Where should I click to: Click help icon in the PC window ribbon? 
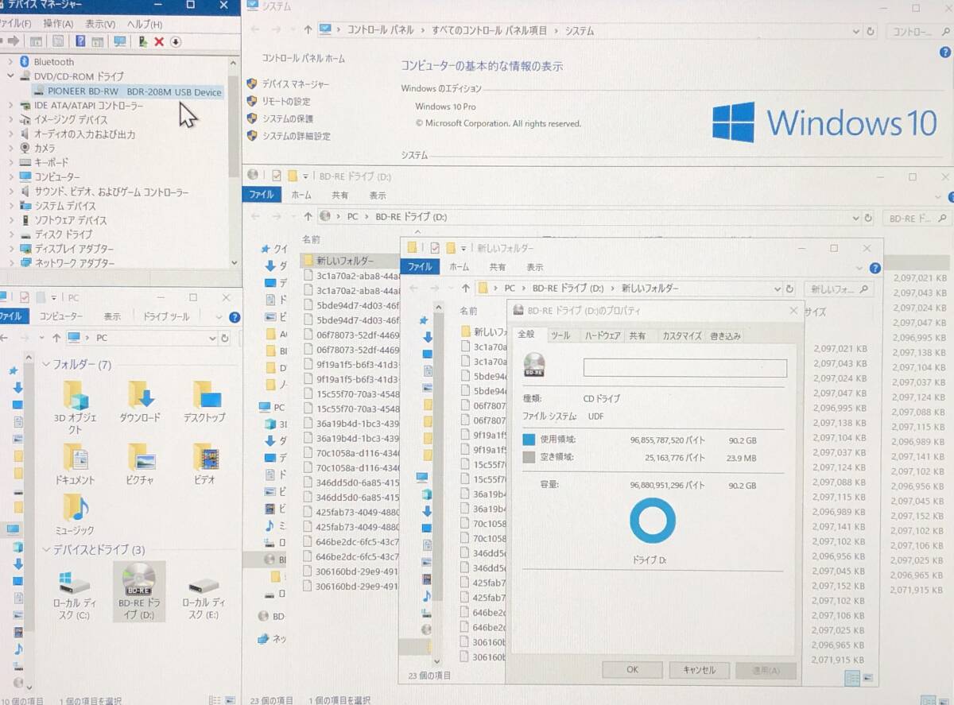tap(235, 317)
